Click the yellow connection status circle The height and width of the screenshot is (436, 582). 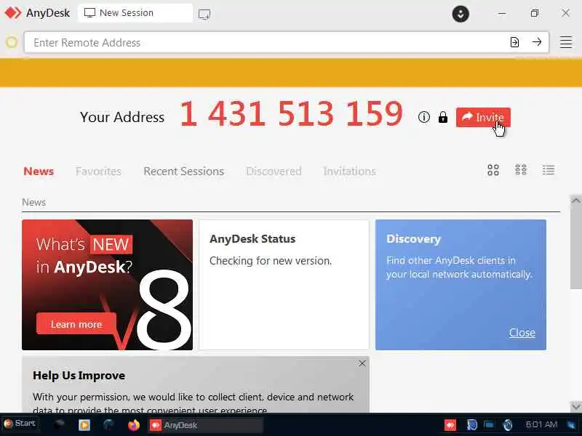pos(12,42)
